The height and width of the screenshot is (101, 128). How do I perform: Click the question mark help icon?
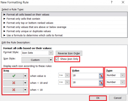tap(112, 2)
